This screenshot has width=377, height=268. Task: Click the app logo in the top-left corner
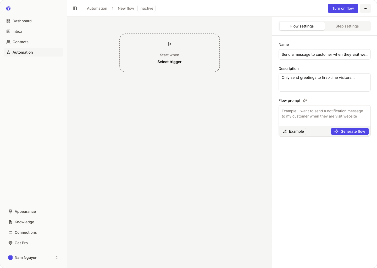[8, 8]
